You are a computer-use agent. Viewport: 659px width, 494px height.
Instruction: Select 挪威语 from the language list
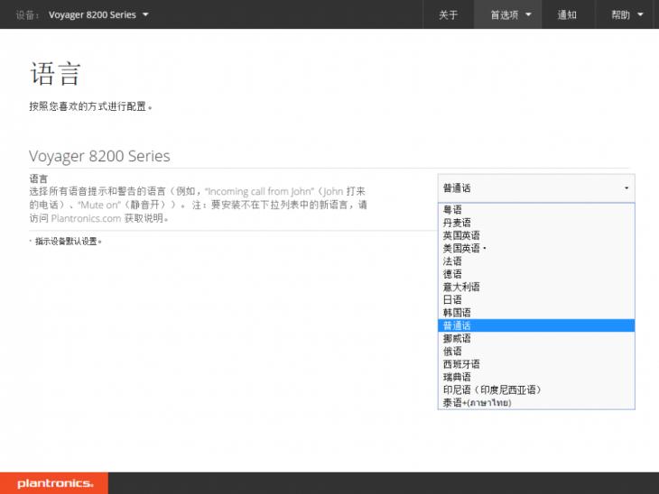(x=536, y=338)
